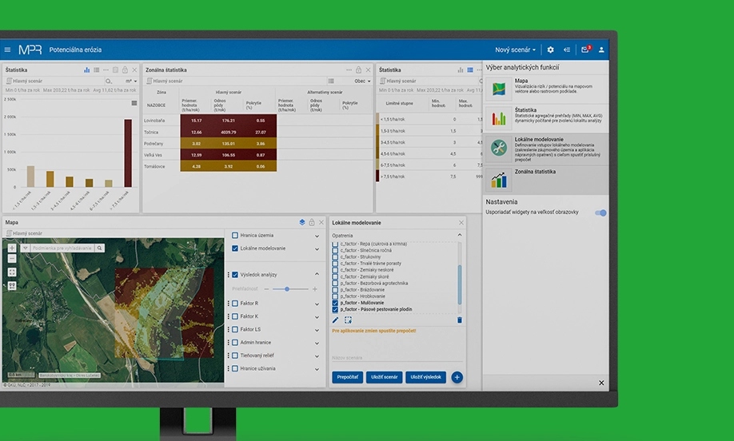This screenshot has width=734, height=441.
Task: Lock the Zonálna štatistika widget
Action: [358, 70]
